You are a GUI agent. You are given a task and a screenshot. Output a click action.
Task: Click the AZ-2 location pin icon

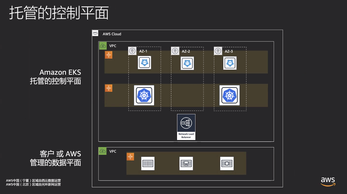click(x=175, y=51)
